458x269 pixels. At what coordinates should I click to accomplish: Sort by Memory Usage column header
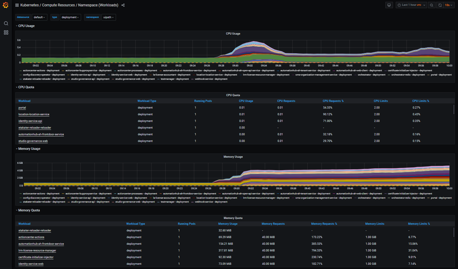coord(228,224)
